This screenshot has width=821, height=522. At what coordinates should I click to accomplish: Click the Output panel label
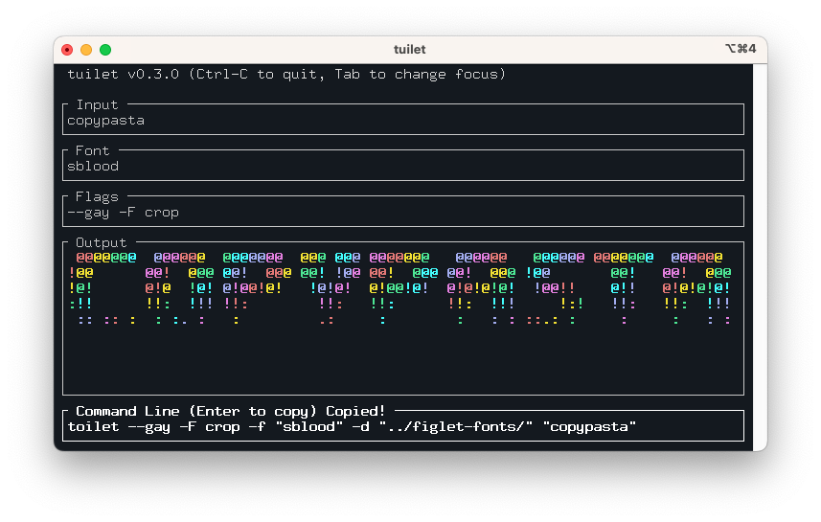(x=101, y=242)
